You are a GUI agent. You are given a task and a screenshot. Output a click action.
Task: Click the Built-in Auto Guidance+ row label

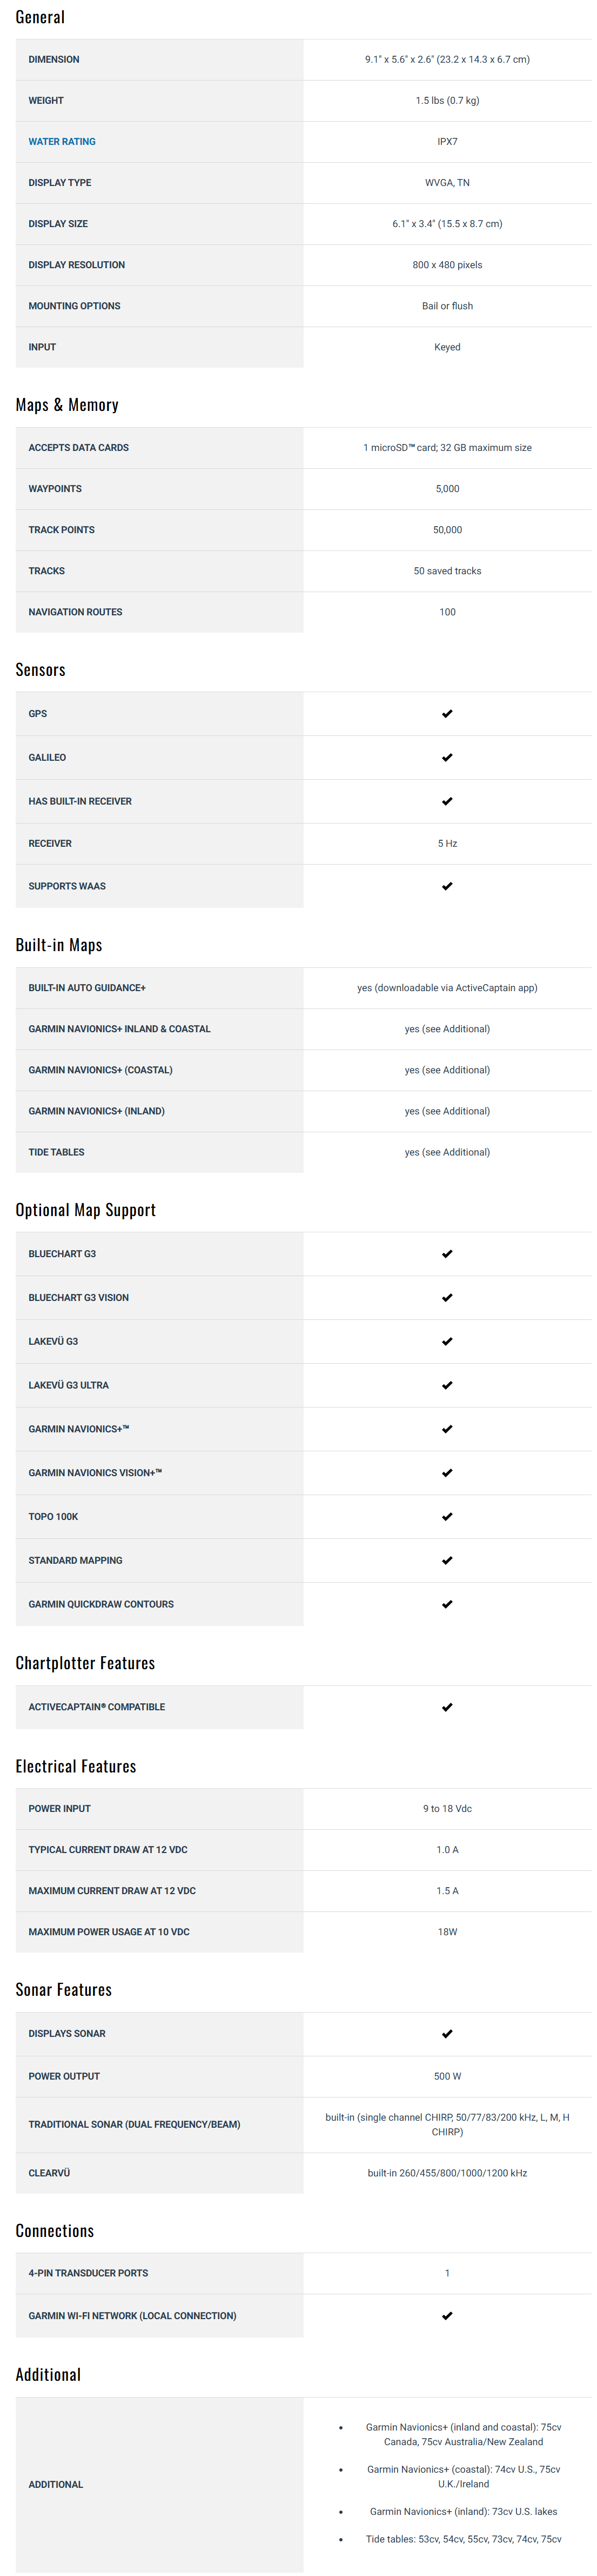87,988
